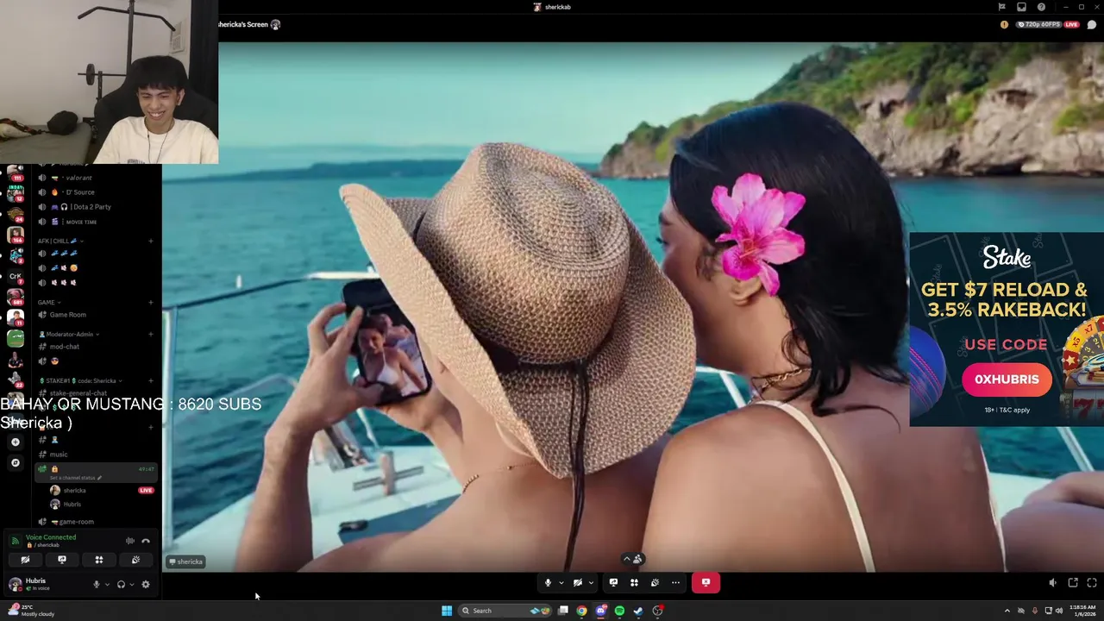Expand camera options arrow in stream control bar
The image size is (1104, 621).
click(x=591, y=582)
